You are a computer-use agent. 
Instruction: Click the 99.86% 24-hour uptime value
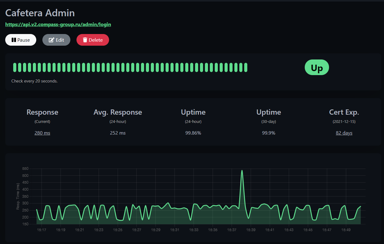193,133
